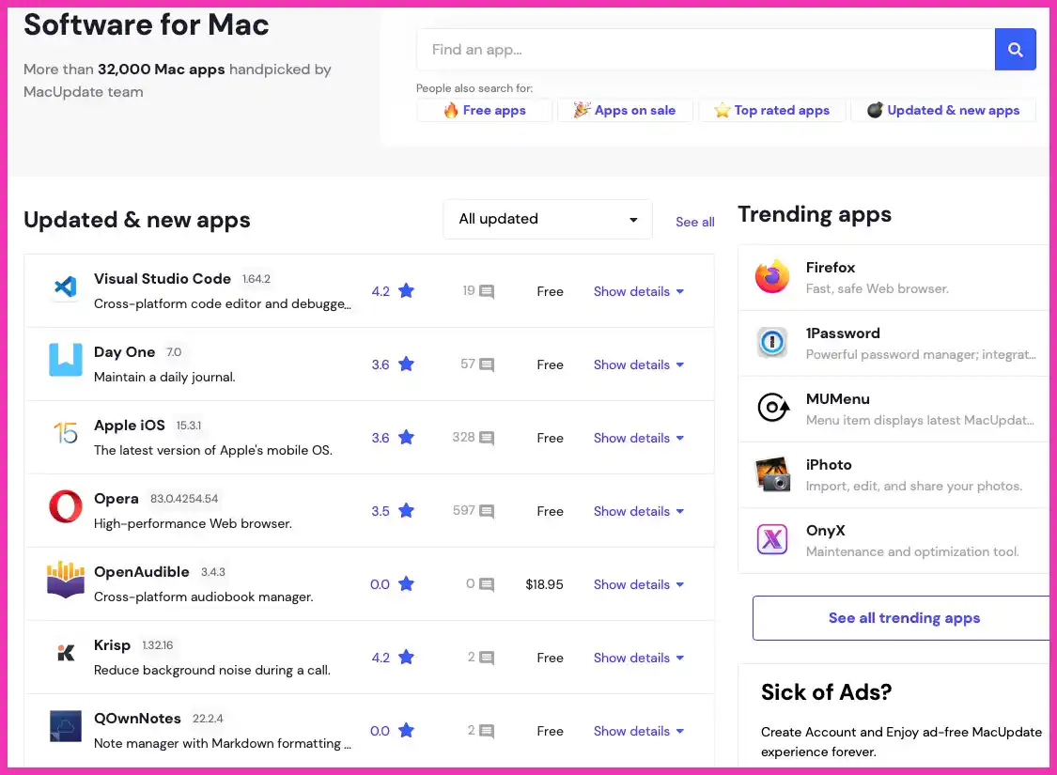
Task: Click the comments icon for Opera
Action: click(487, 511)
